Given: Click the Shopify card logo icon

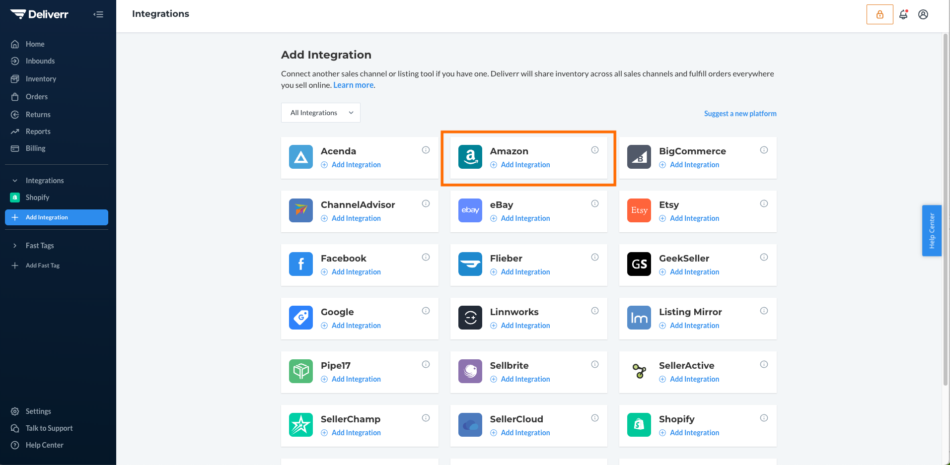Looking at the screenshot, I should 639,425.
